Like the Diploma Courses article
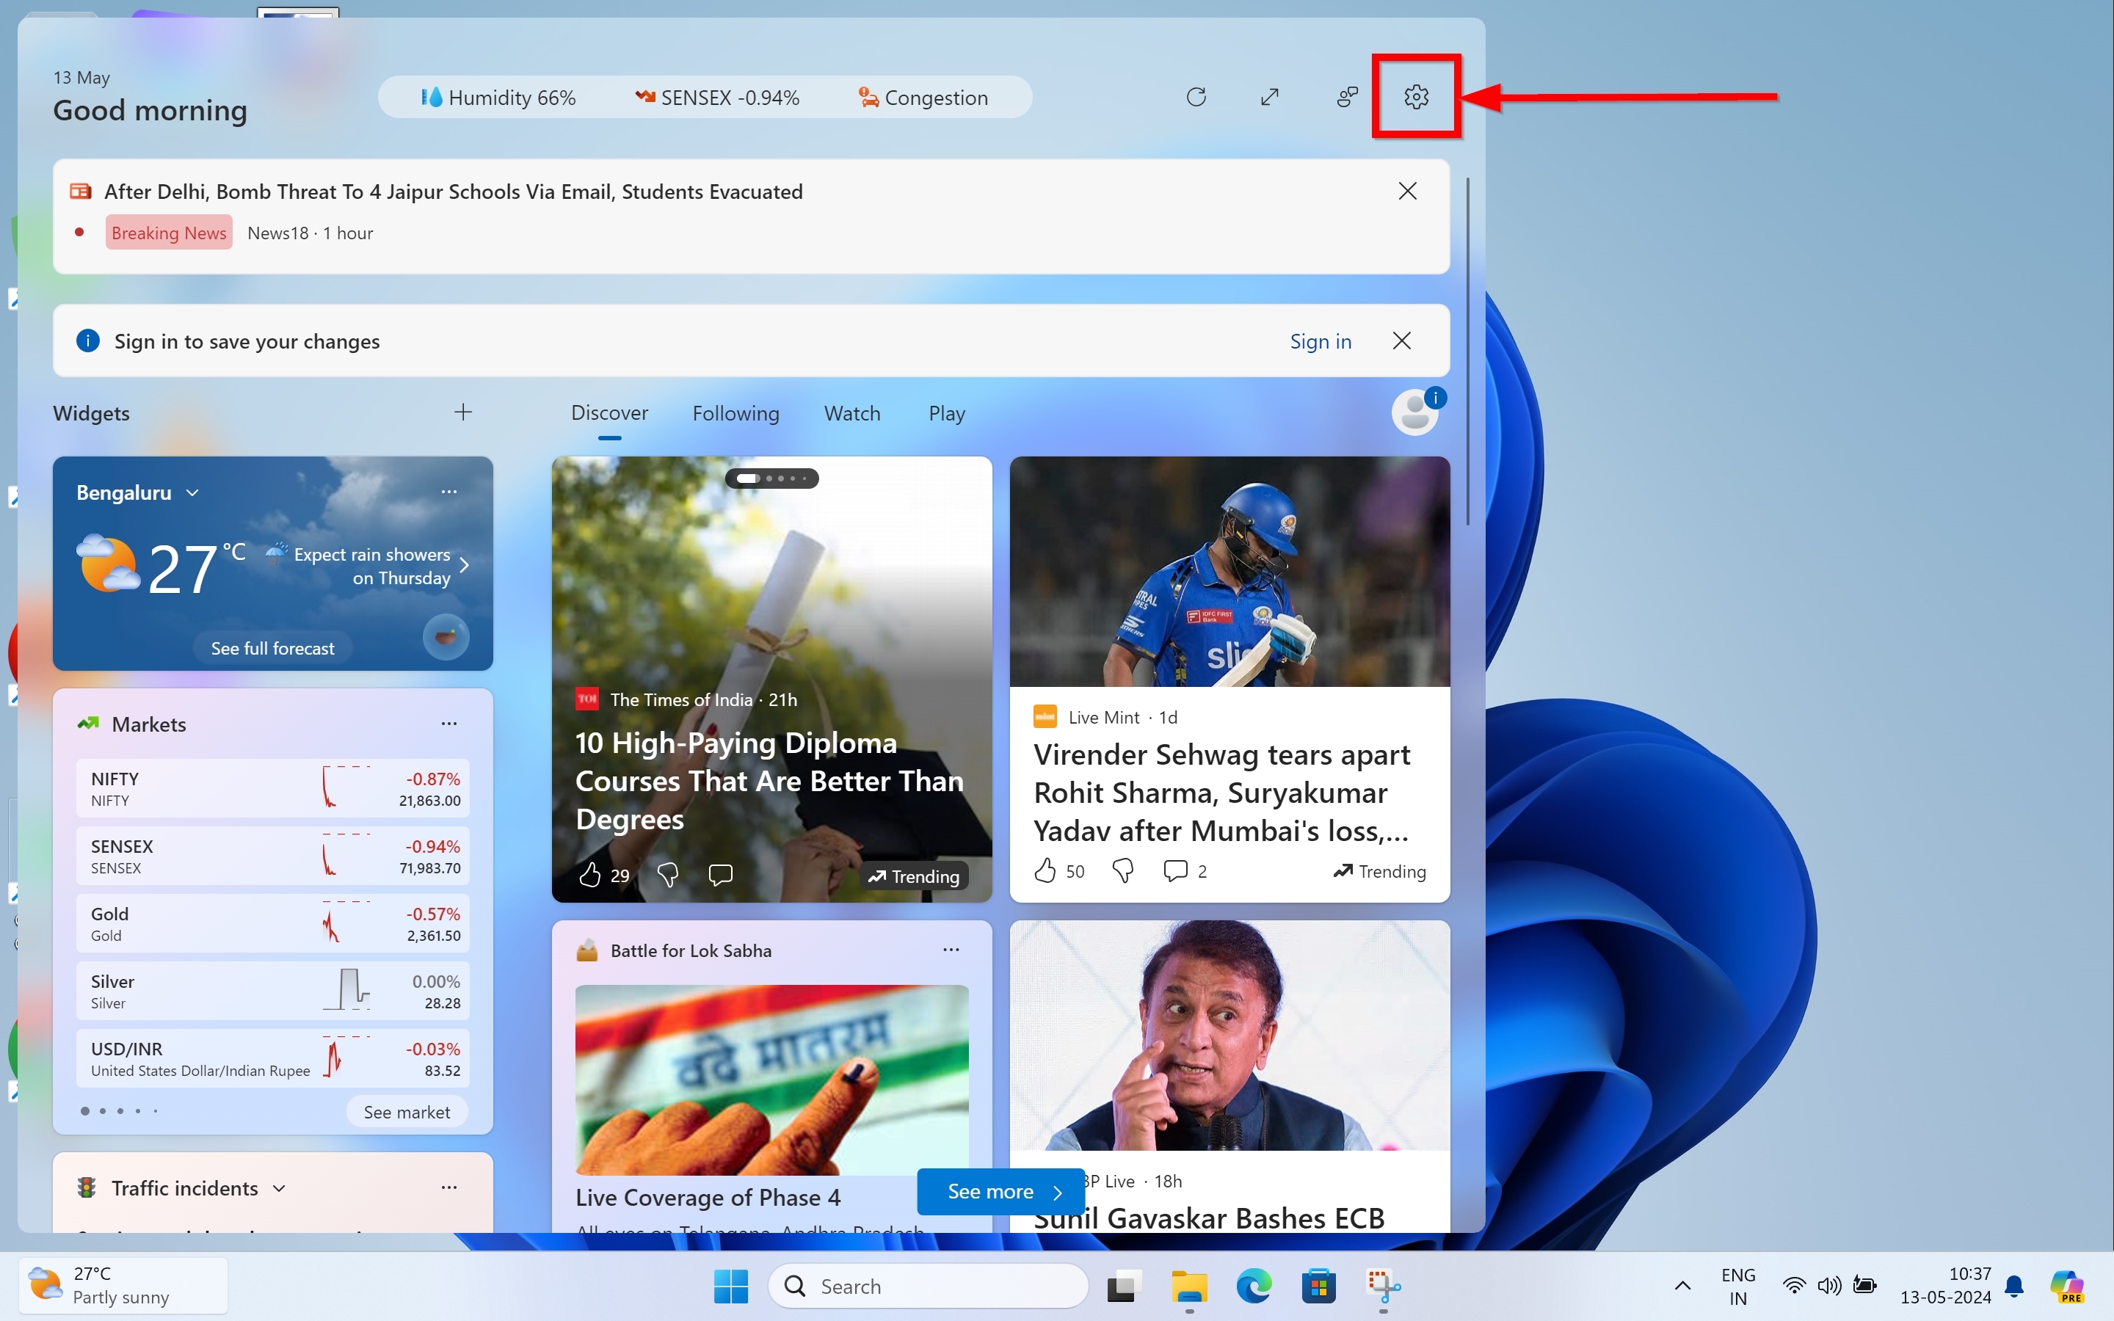This screenshot has height=1321, width=2114. pos(590,875)
